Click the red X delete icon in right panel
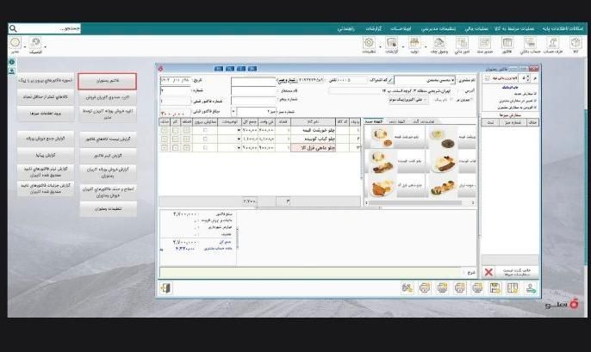 [488, 272]
